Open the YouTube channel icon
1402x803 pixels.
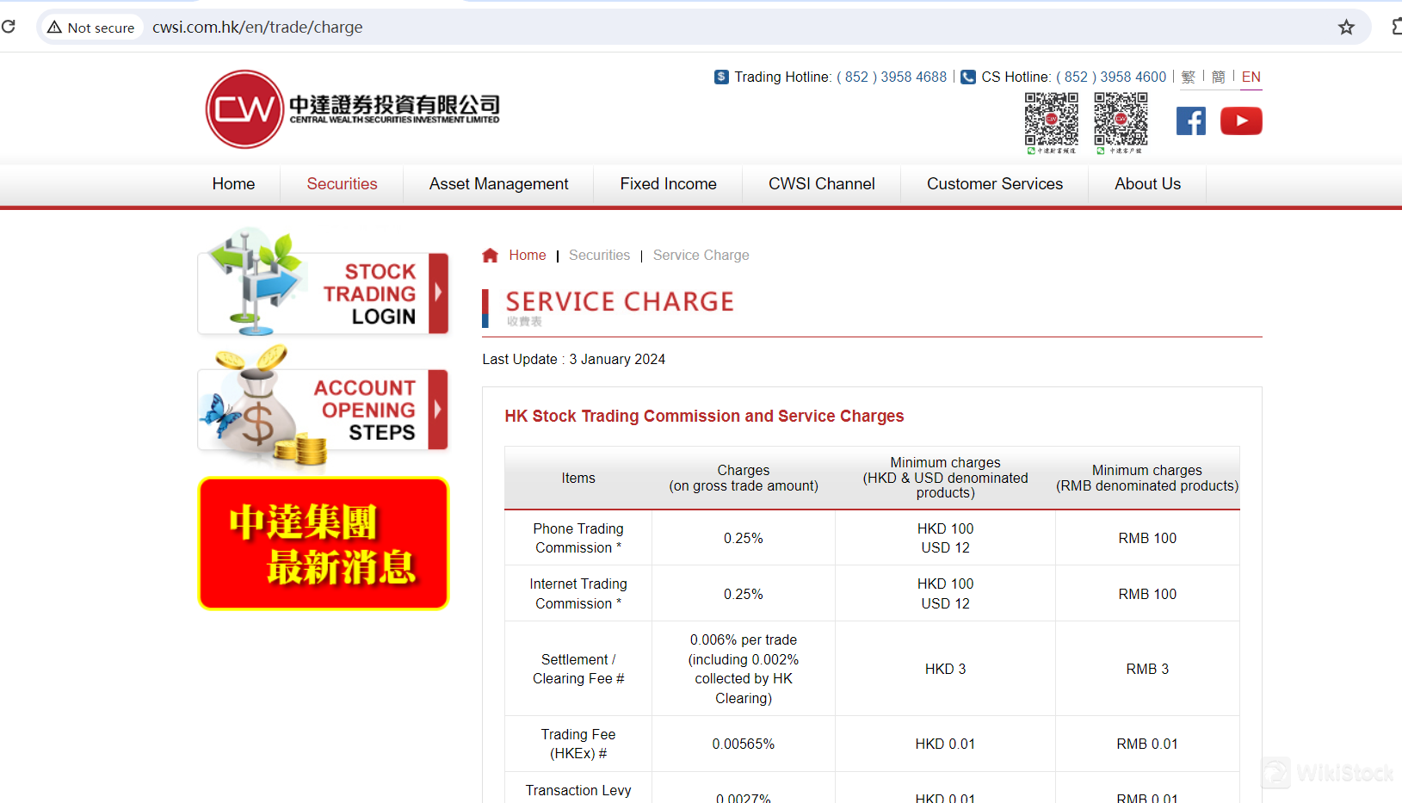[1240, 120]
